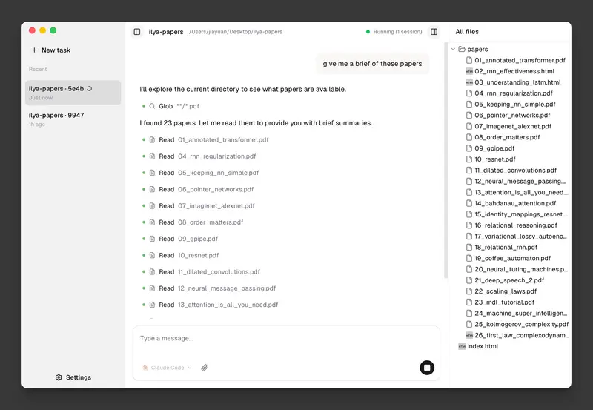This screenshot has height=410, width=593.
Task: Click the Settings gear icon
Action: click(x=59, y=377)
